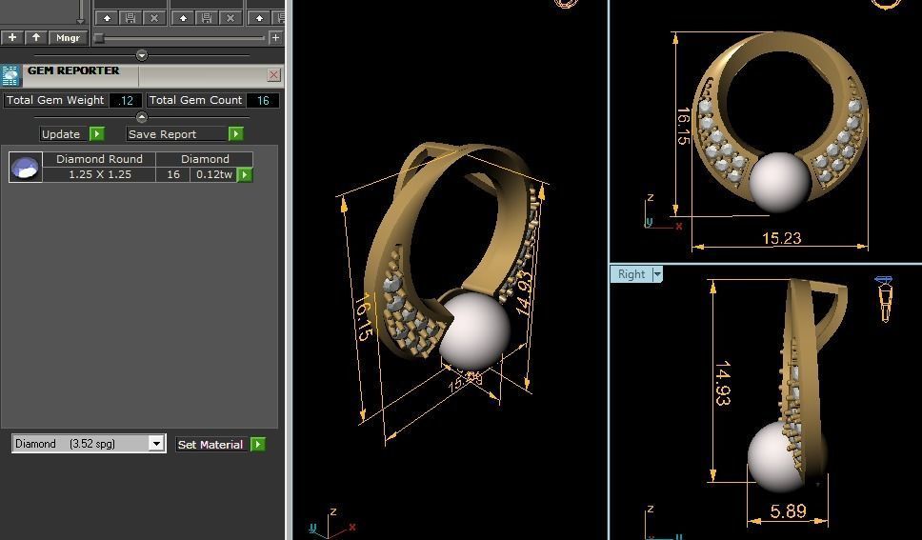Click the green arrow next to Update

pyautogui.click(x=97, y=134)
